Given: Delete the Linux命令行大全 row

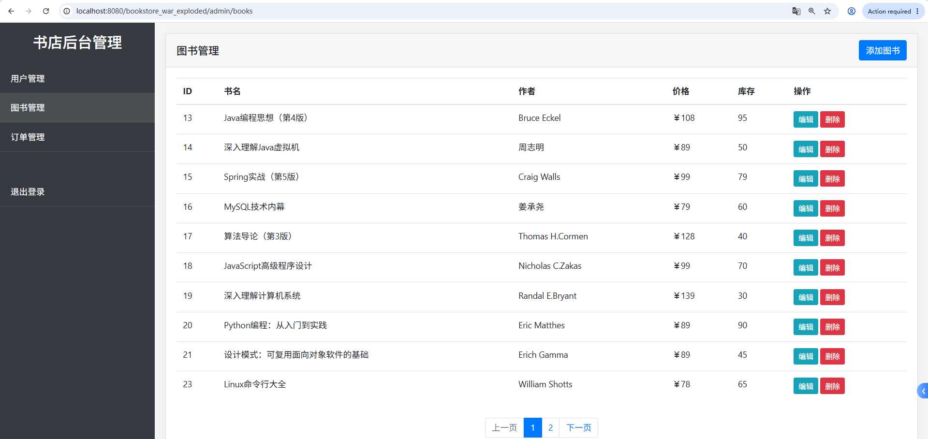Looking at the screenshot, I should [x=832, y=386].
